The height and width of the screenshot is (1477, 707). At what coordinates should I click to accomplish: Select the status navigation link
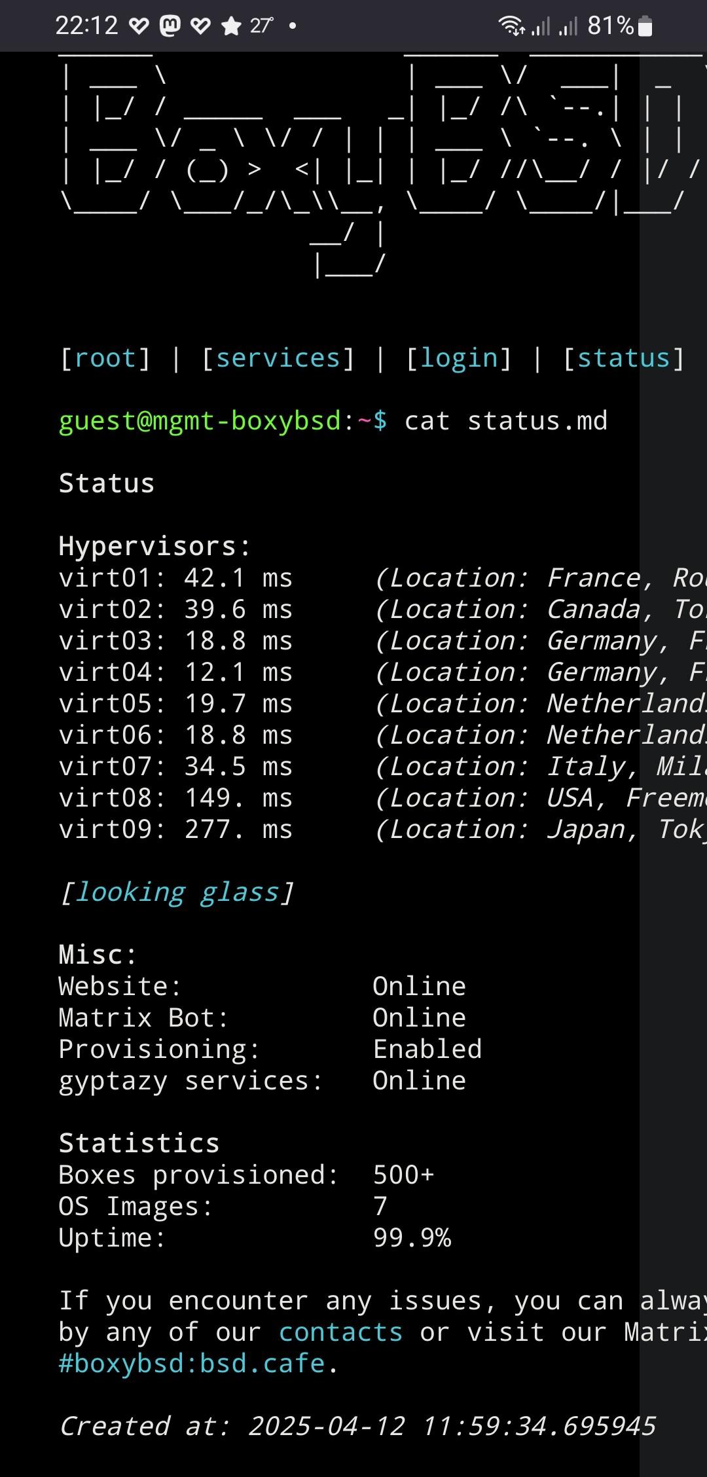click(x=624, y=358)
